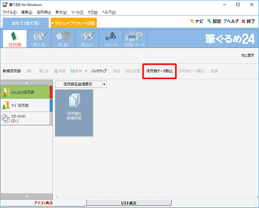Expand the save dropdown arrow

click(x=86, y=71)
